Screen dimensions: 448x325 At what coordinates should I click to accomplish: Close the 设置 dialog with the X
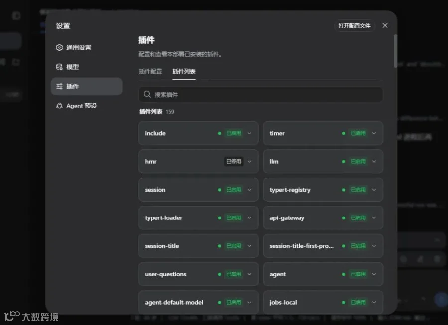[385, 26]
